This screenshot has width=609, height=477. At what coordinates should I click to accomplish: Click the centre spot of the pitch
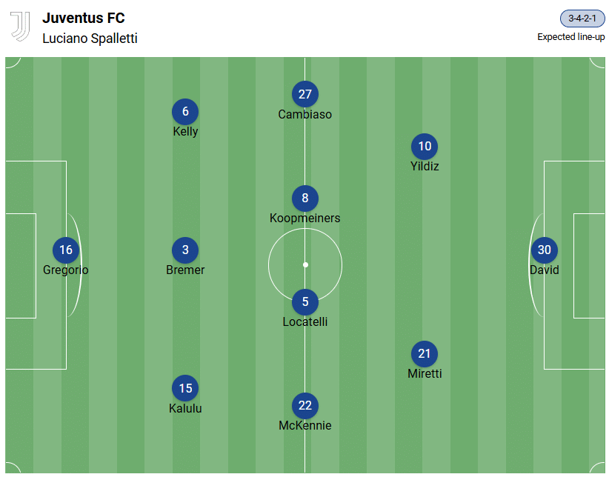tap(305, 264)
